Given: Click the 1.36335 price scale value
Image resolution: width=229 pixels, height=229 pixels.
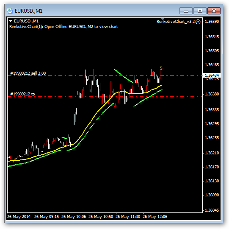Looking at the screenshot, I should [x=212, y=109].
